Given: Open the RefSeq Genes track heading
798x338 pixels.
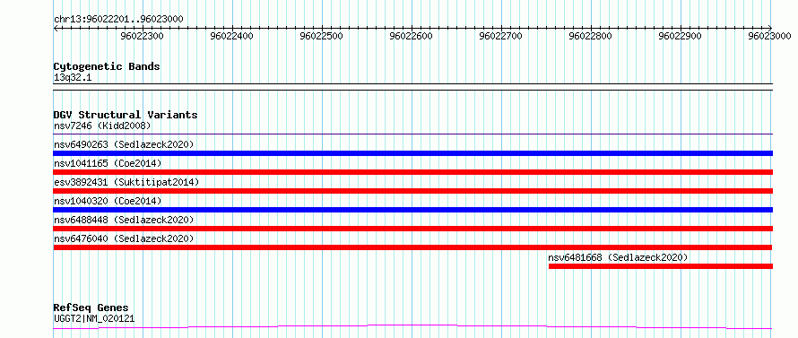Looking at the screenshot, I should pyautogui.click(x=91, y=308).
